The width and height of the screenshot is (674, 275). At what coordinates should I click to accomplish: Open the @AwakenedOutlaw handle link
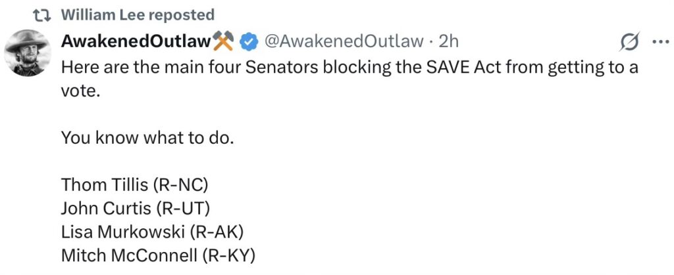[343, 41]
